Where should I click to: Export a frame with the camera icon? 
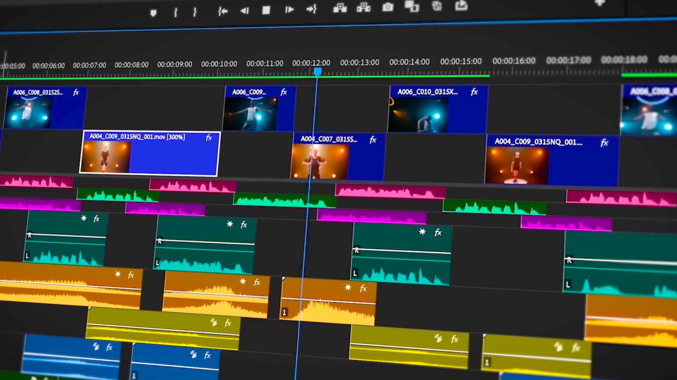point(388,7)
